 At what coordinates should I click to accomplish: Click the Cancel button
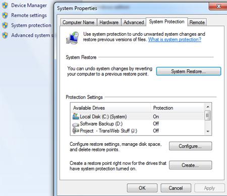176,188
